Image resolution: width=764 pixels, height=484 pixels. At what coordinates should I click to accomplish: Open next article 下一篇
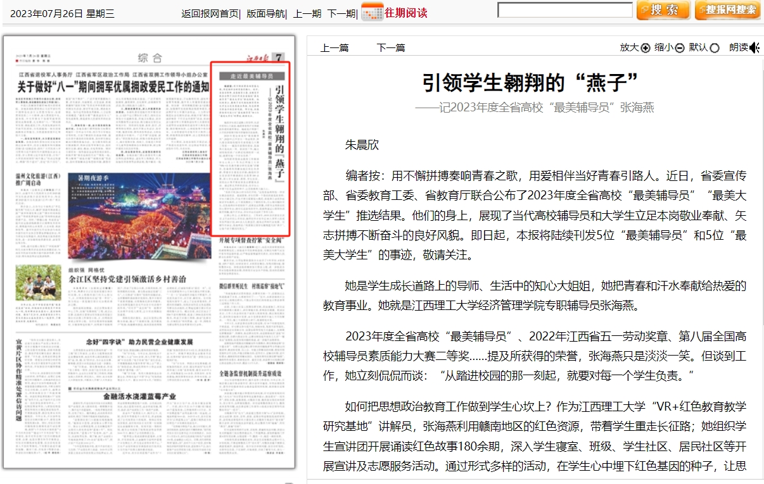[391, 48]
